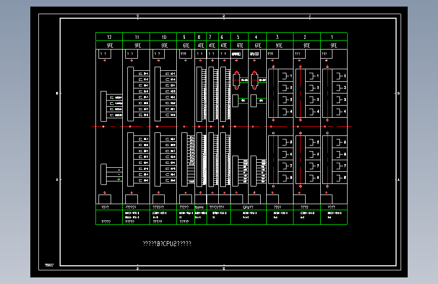This screenshot has width=438, height=284.
Task: Select the drawing title '?????B?CPU2?????'
Action: (167, 244)
